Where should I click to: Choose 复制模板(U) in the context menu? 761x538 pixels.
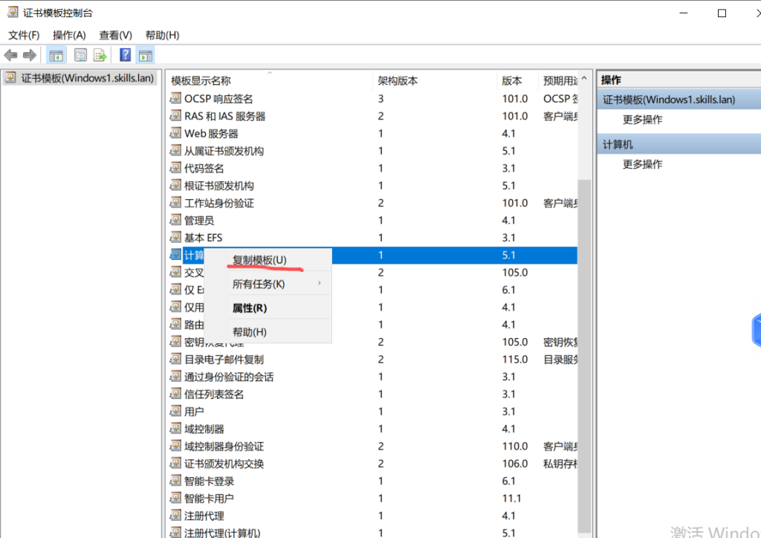click(x=259, y=260)
